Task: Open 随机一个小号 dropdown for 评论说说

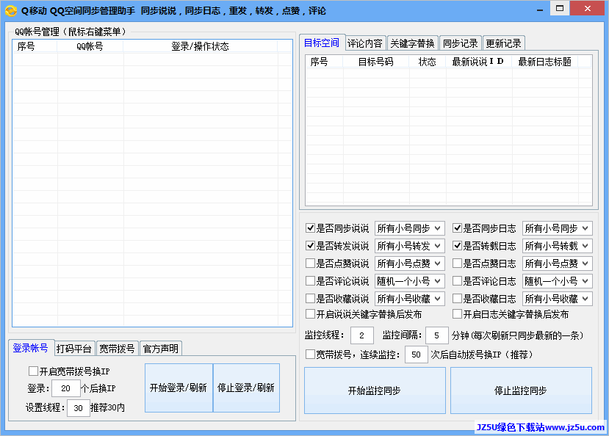Action: tap(409, 281)
